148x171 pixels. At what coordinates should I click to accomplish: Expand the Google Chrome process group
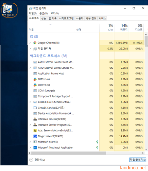[x=30, y=43]
